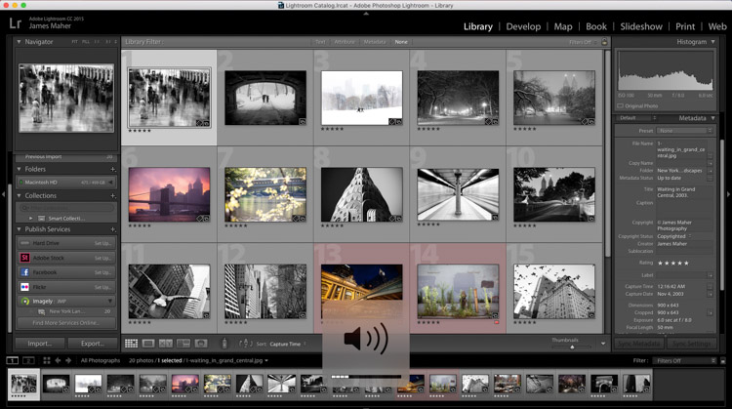Add a new folder with plus icon

(x=113, y=169)
